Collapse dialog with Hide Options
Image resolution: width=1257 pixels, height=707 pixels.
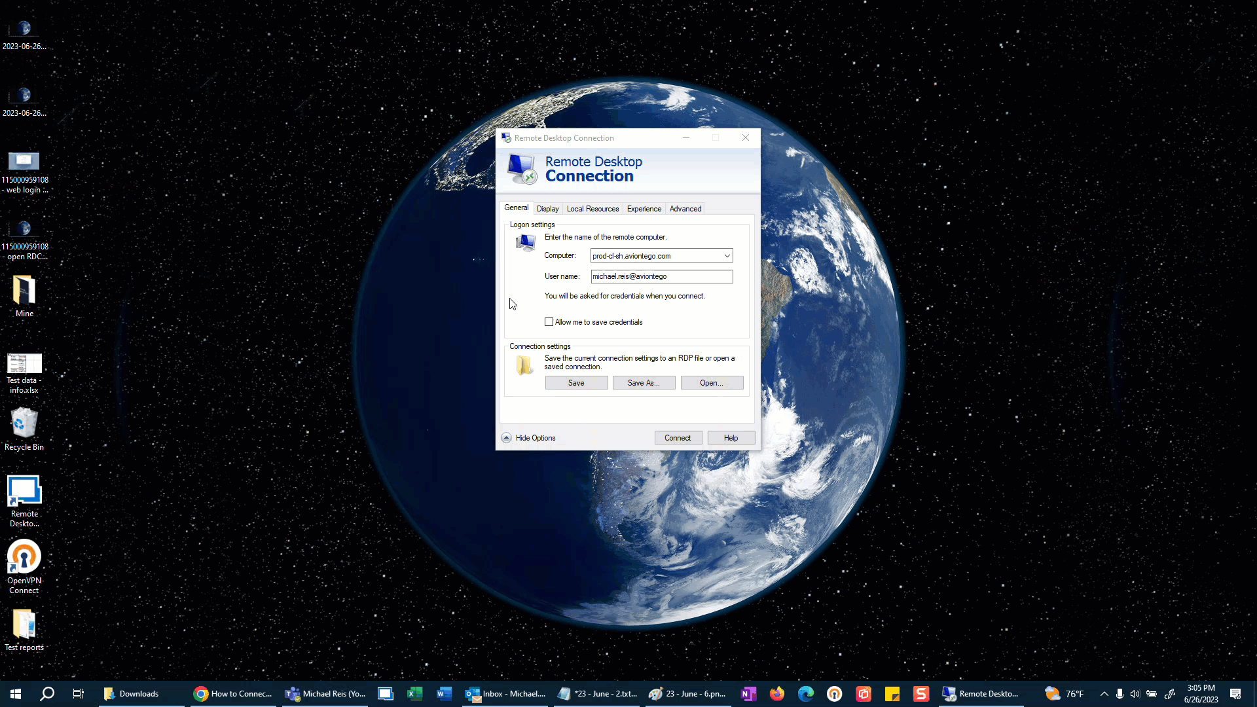coord(529,438)
